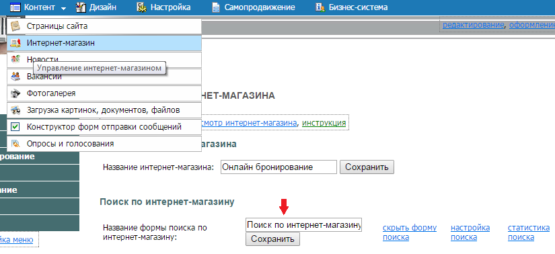The height and width of the screenshot is (254, 555).
Task: Open the просмотр интернет-магазина link
Action: click(248, 123)
